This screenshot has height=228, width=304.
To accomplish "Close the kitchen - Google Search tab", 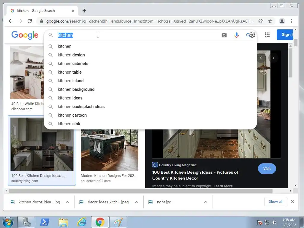I will (73, 11).
